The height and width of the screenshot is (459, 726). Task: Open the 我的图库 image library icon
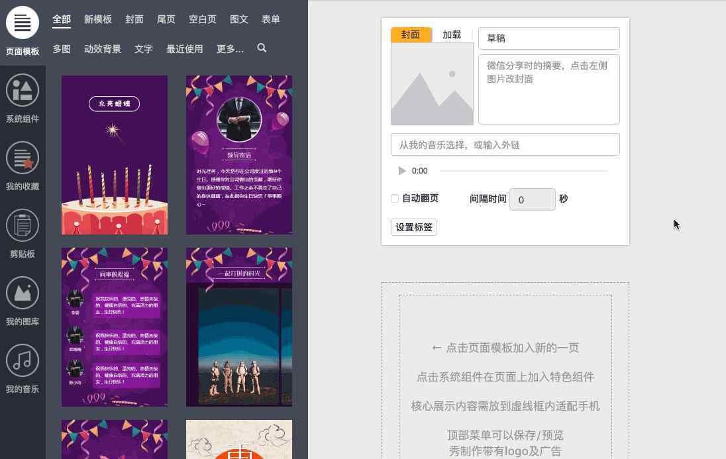[23, 293]
